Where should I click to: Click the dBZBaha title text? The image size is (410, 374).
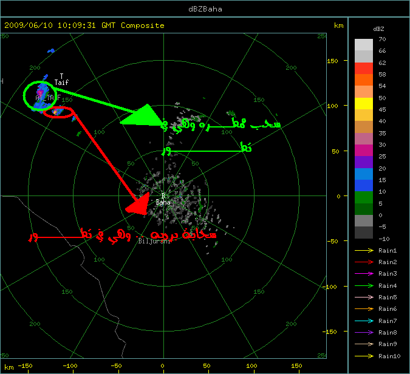pos(205,9)
